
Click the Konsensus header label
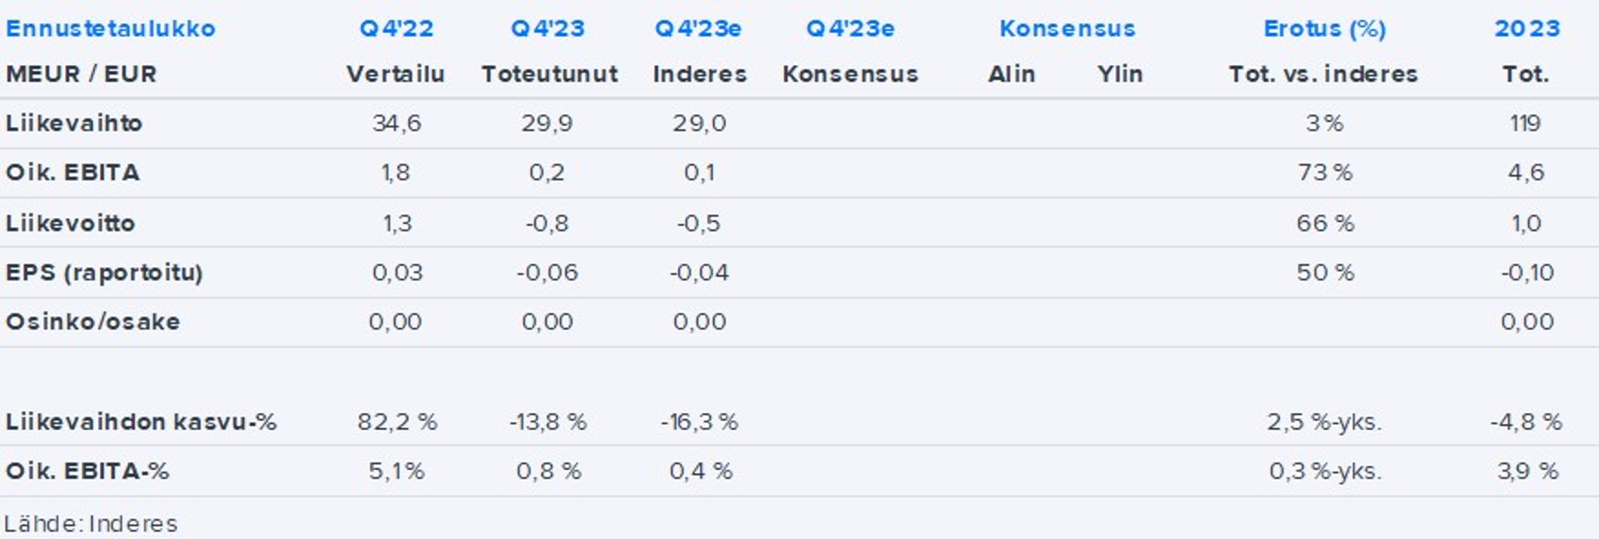(x=1067, y=29)
